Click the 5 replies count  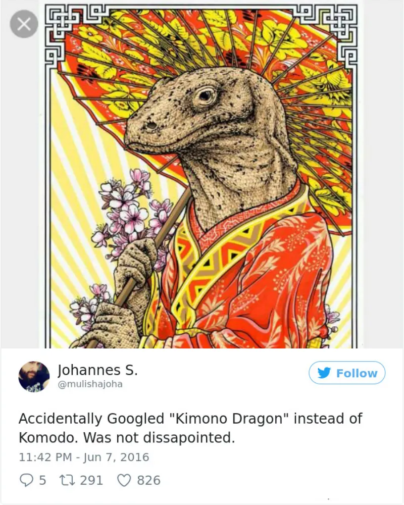coord(42,480)
